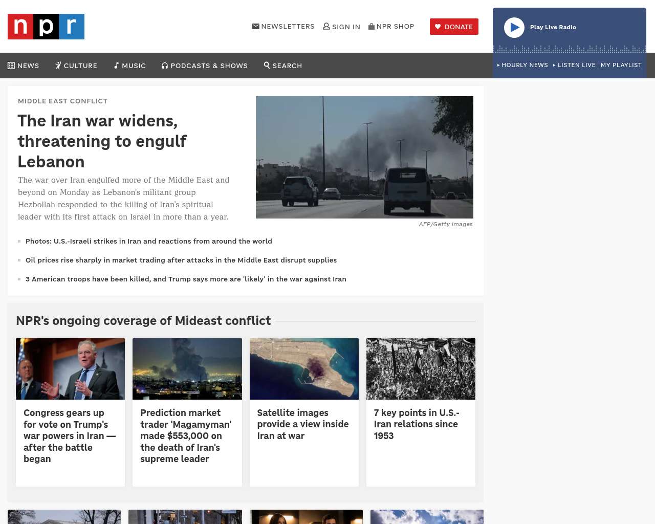The height and width of the screenshot is (524, 655).
Task: Open the Iran war widens headline
Action: pos(102,141)
